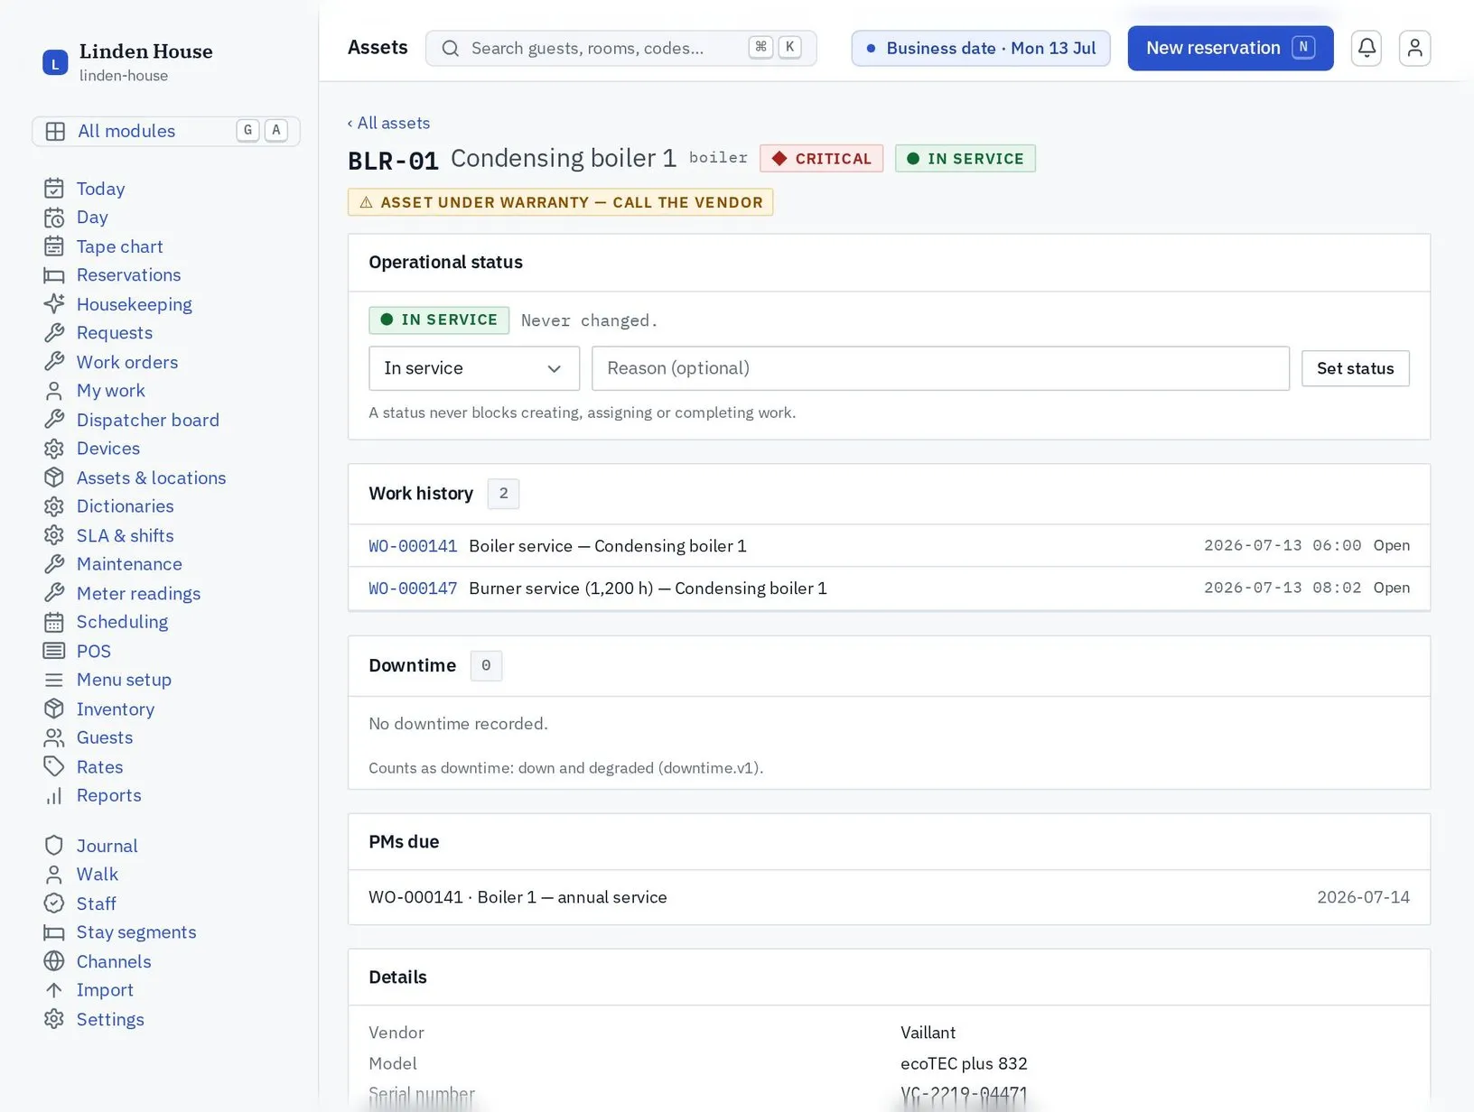Open SLA & shifts module
This screenshot has height=1112, width=1474.
point(125,535)
